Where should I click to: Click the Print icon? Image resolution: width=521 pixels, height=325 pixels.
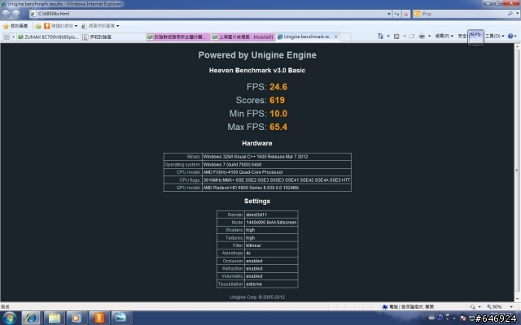[x=422, y=36]
